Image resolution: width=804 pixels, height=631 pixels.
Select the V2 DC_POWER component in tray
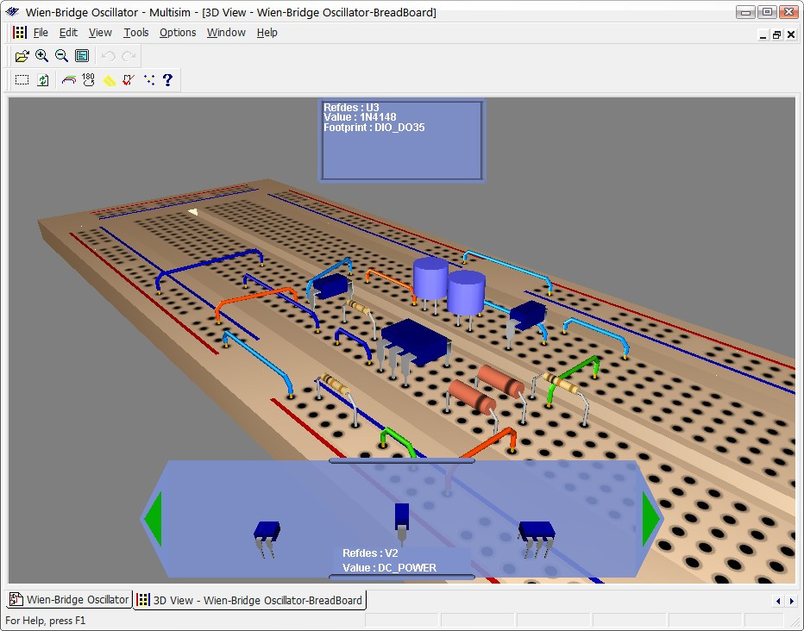401,517
